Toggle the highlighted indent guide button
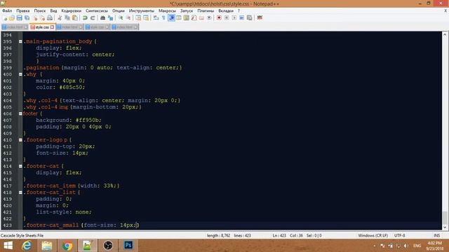449x252 pixels. click(x=171, y=17)
